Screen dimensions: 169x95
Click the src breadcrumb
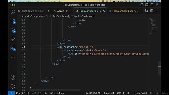coord(22,16)
